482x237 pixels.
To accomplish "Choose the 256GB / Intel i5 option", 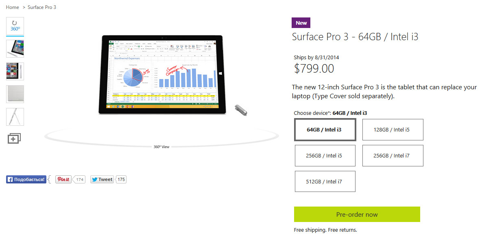I will point(325,156).
